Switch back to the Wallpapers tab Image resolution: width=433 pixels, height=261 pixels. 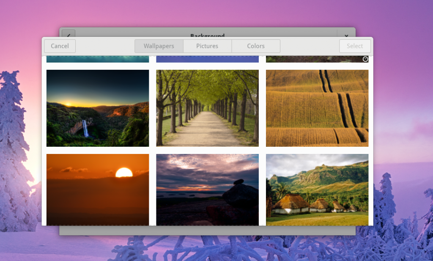[x=159, y=46]
